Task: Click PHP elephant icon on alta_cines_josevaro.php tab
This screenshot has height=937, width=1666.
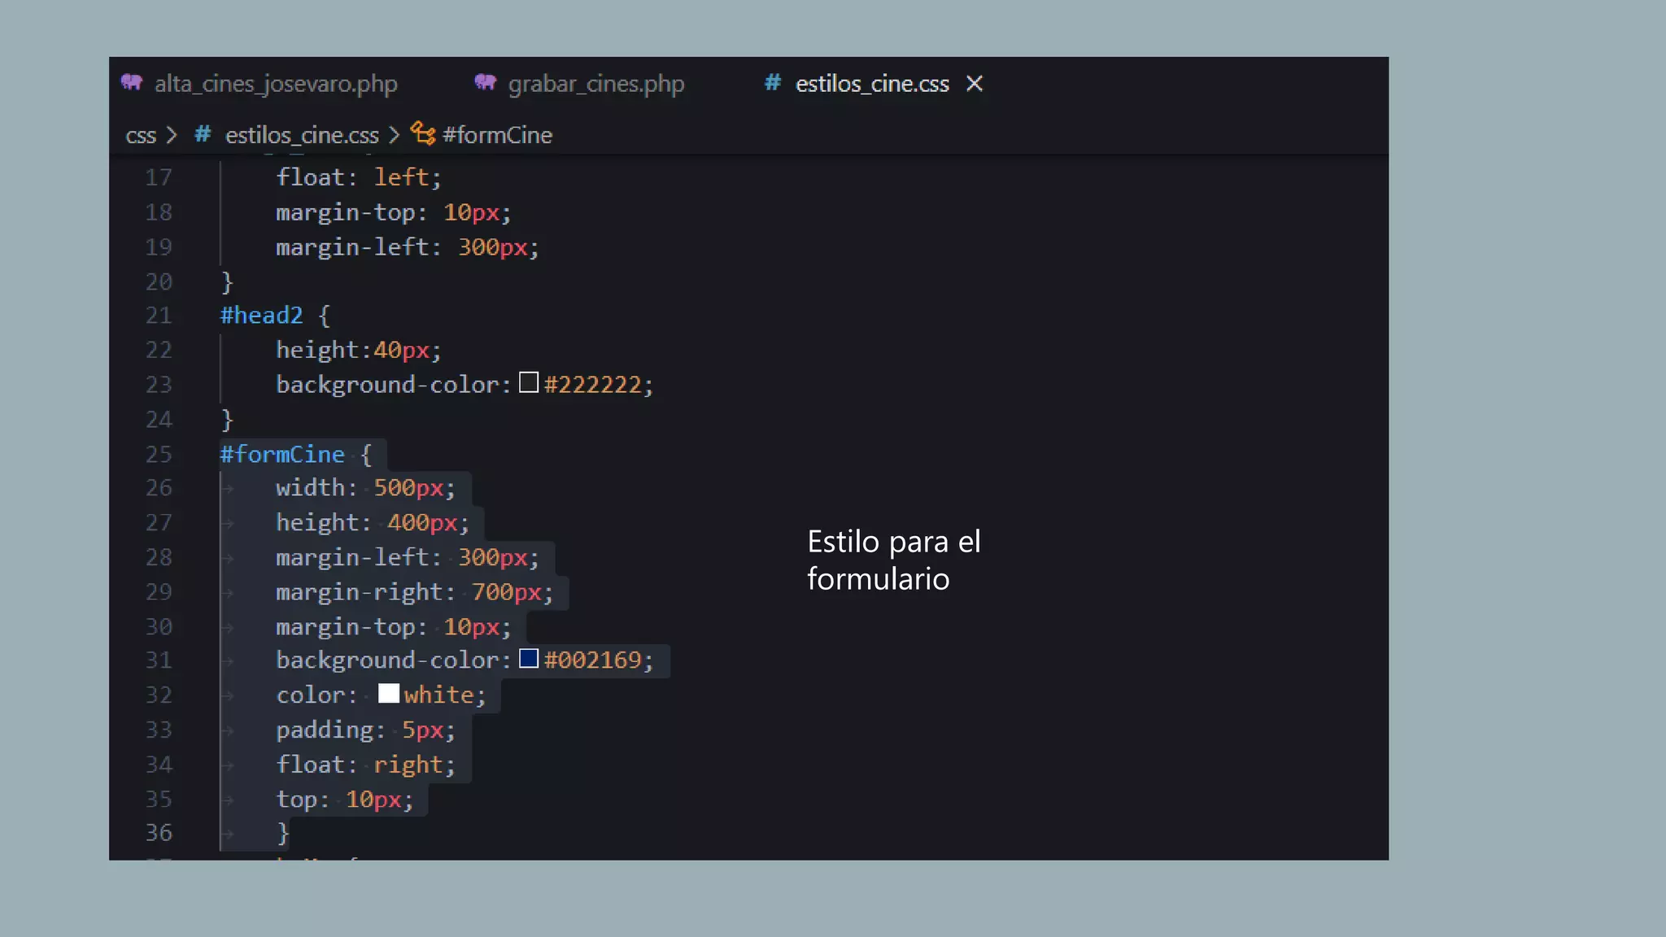Action: click(x=132, y=82)
